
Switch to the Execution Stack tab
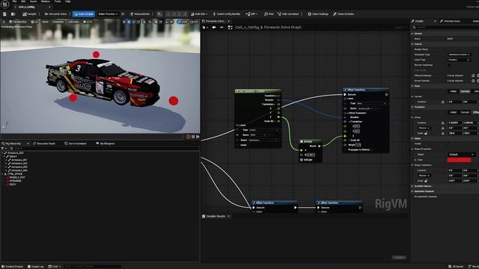(44, 143)
